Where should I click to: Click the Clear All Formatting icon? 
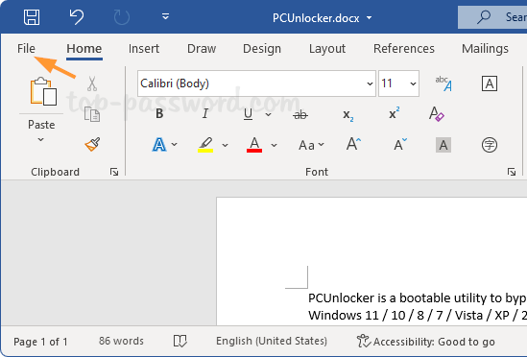[437, 114]
